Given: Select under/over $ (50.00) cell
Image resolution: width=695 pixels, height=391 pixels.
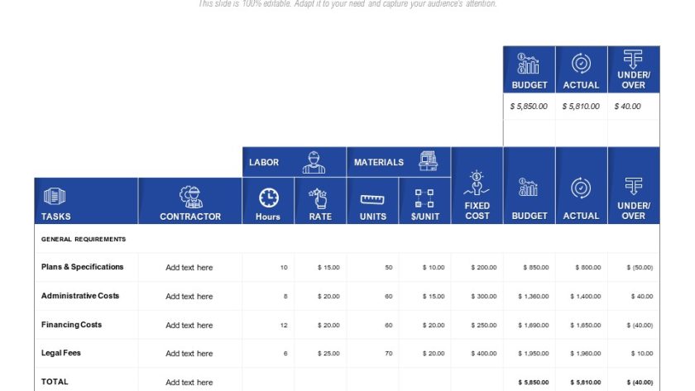Looking at the screenshot, I should [x=640, y=268].
